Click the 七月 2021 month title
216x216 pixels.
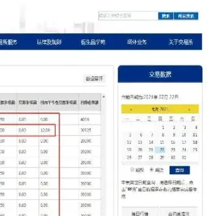[x=160, y=109]
